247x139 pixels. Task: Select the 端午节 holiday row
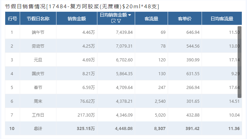tap(123, 32)
